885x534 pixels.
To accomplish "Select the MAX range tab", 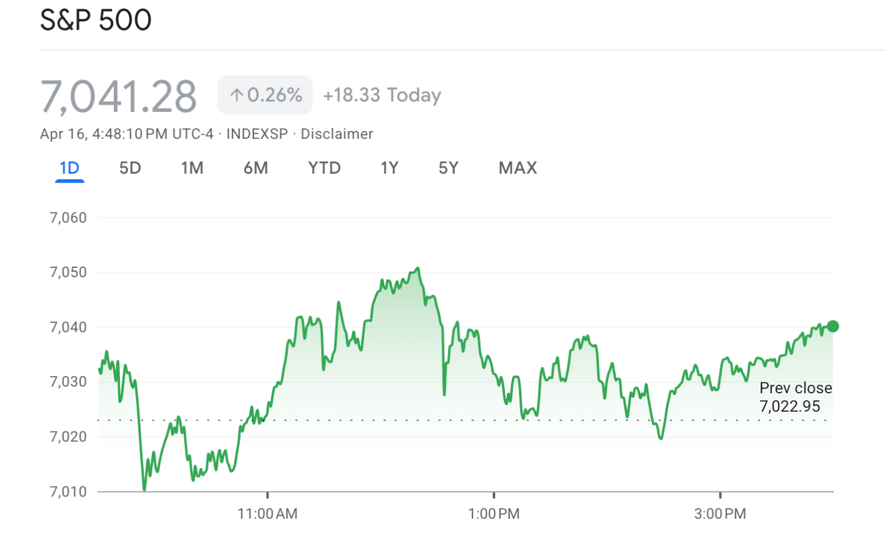I will 518,168.
